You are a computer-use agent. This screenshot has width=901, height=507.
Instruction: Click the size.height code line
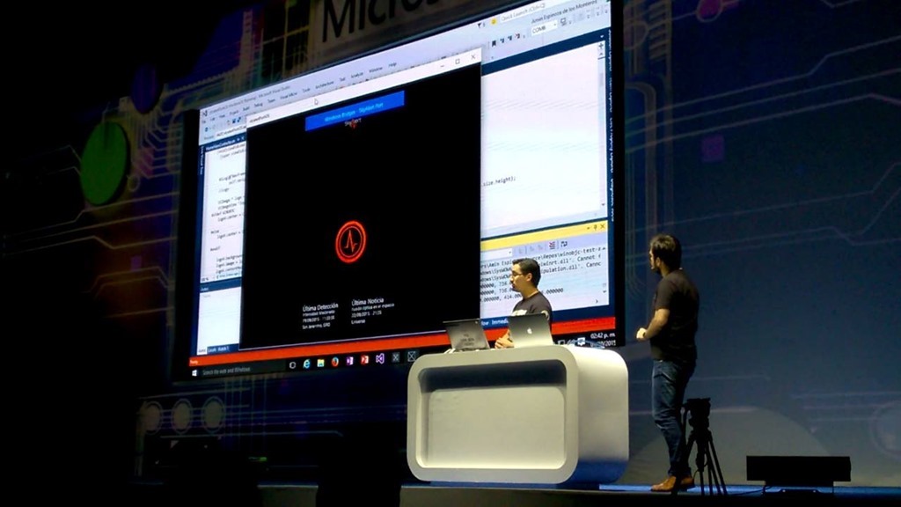click(498, 181)
